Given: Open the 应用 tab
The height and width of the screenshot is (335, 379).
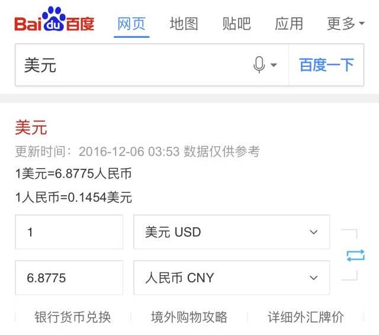Looking at the screenshot, I should click(x=289, y=24).
